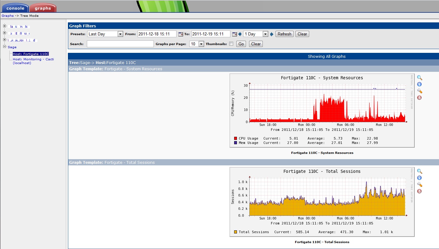
Task: Click red up-arrow icon beside Total Sessions graph
Action: 419,191
